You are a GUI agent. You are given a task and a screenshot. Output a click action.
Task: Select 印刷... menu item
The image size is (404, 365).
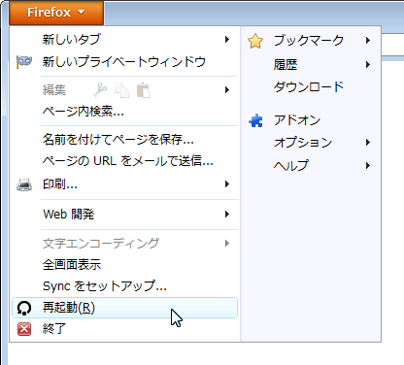tap(124, 184)
